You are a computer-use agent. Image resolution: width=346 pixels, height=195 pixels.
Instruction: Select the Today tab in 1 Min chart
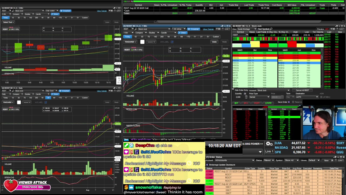tap(127, 37)
